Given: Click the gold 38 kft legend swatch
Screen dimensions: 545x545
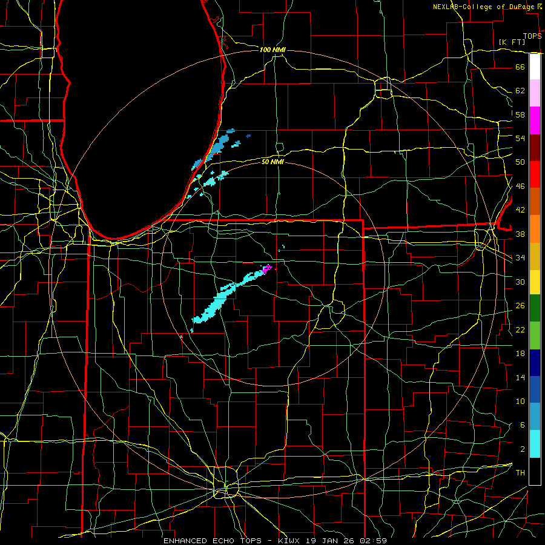Looking at the screenshot, I should click(535, 256).
